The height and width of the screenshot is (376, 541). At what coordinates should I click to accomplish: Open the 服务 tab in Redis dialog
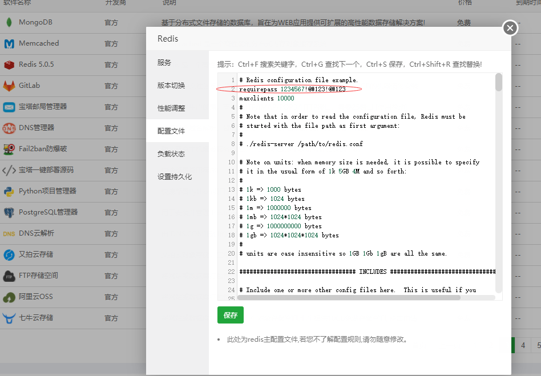pos(177,62)
